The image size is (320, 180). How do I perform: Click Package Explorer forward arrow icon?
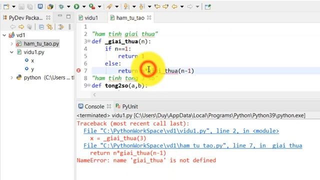pos(21,26)
